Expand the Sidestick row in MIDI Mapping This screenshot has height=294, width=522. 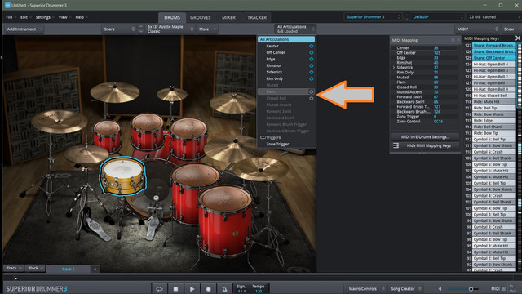(394, 67)
